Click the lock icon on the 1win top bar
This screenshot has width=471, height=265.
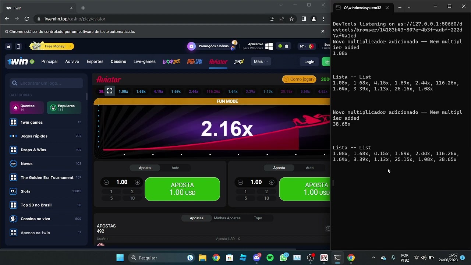pyautogui.click(x=8, y=46)
